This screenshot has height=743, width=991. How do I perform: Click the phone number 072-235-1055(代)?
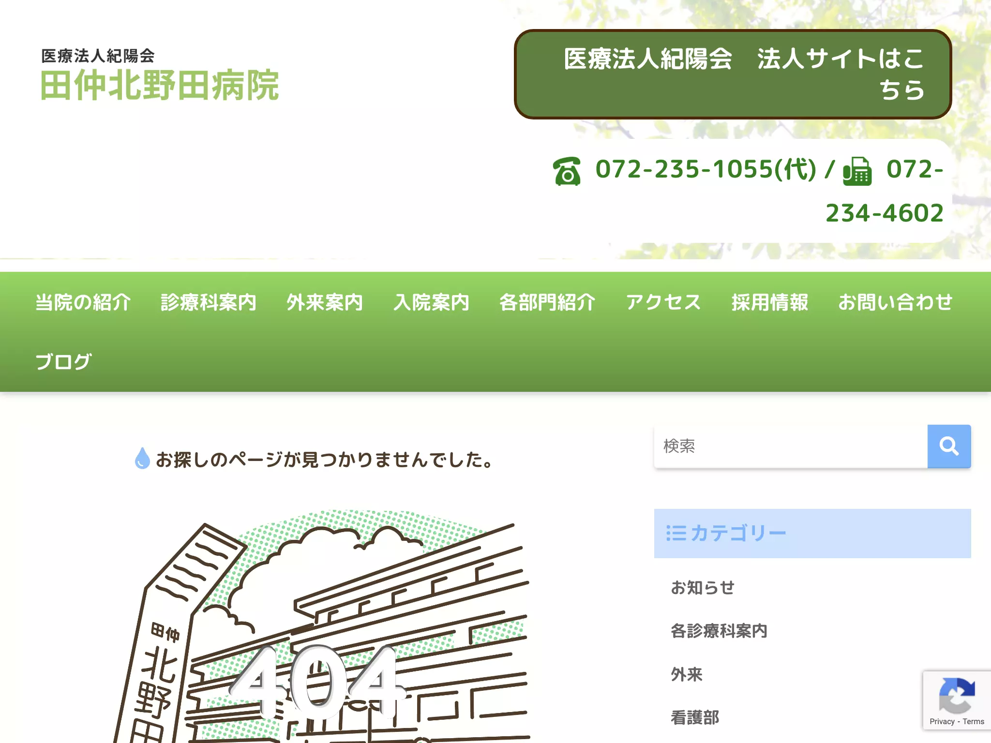click(x=706, y=169)
